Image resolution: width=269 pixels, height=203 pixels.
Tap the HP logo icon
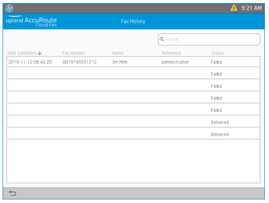pos(9,8)
